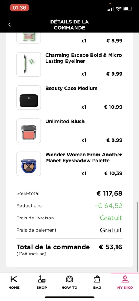Select Wonder Woman From Another Planet title

pyautogui.click(x=84, y=158)
